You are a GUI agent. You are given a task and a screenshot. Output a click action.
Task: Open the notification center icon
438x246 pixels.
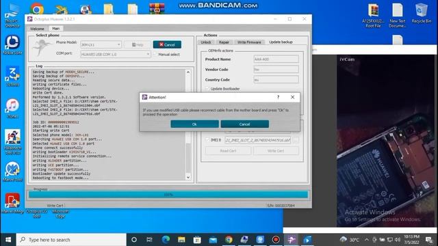coord(429,240)
